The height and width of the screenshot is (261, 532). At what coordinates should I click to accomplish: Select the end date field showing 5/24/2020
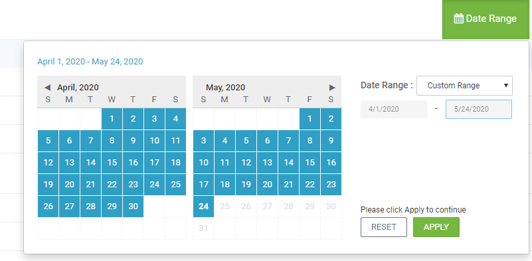pos(479,110)
